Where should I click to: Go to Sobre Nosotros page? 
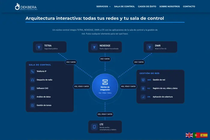169,6
